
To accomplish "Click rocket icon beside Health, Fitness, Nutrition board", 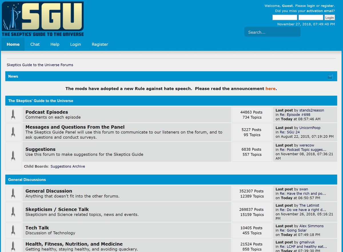I will 13,246.
